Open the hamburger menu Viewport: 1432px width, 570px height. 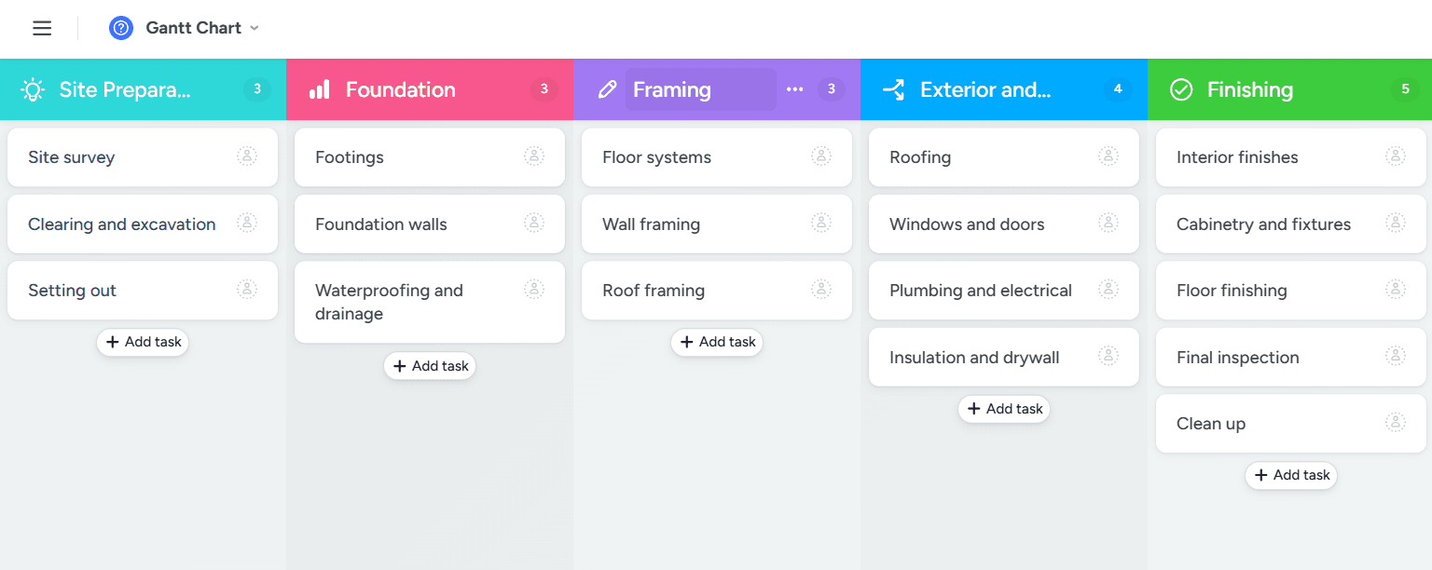[x=42, y=28]
